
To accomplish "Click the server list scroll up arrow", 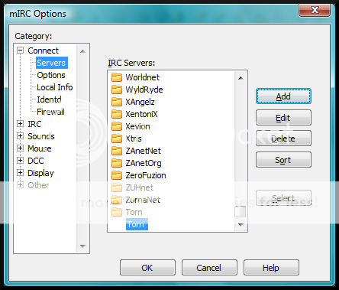I will click(241, 78).
